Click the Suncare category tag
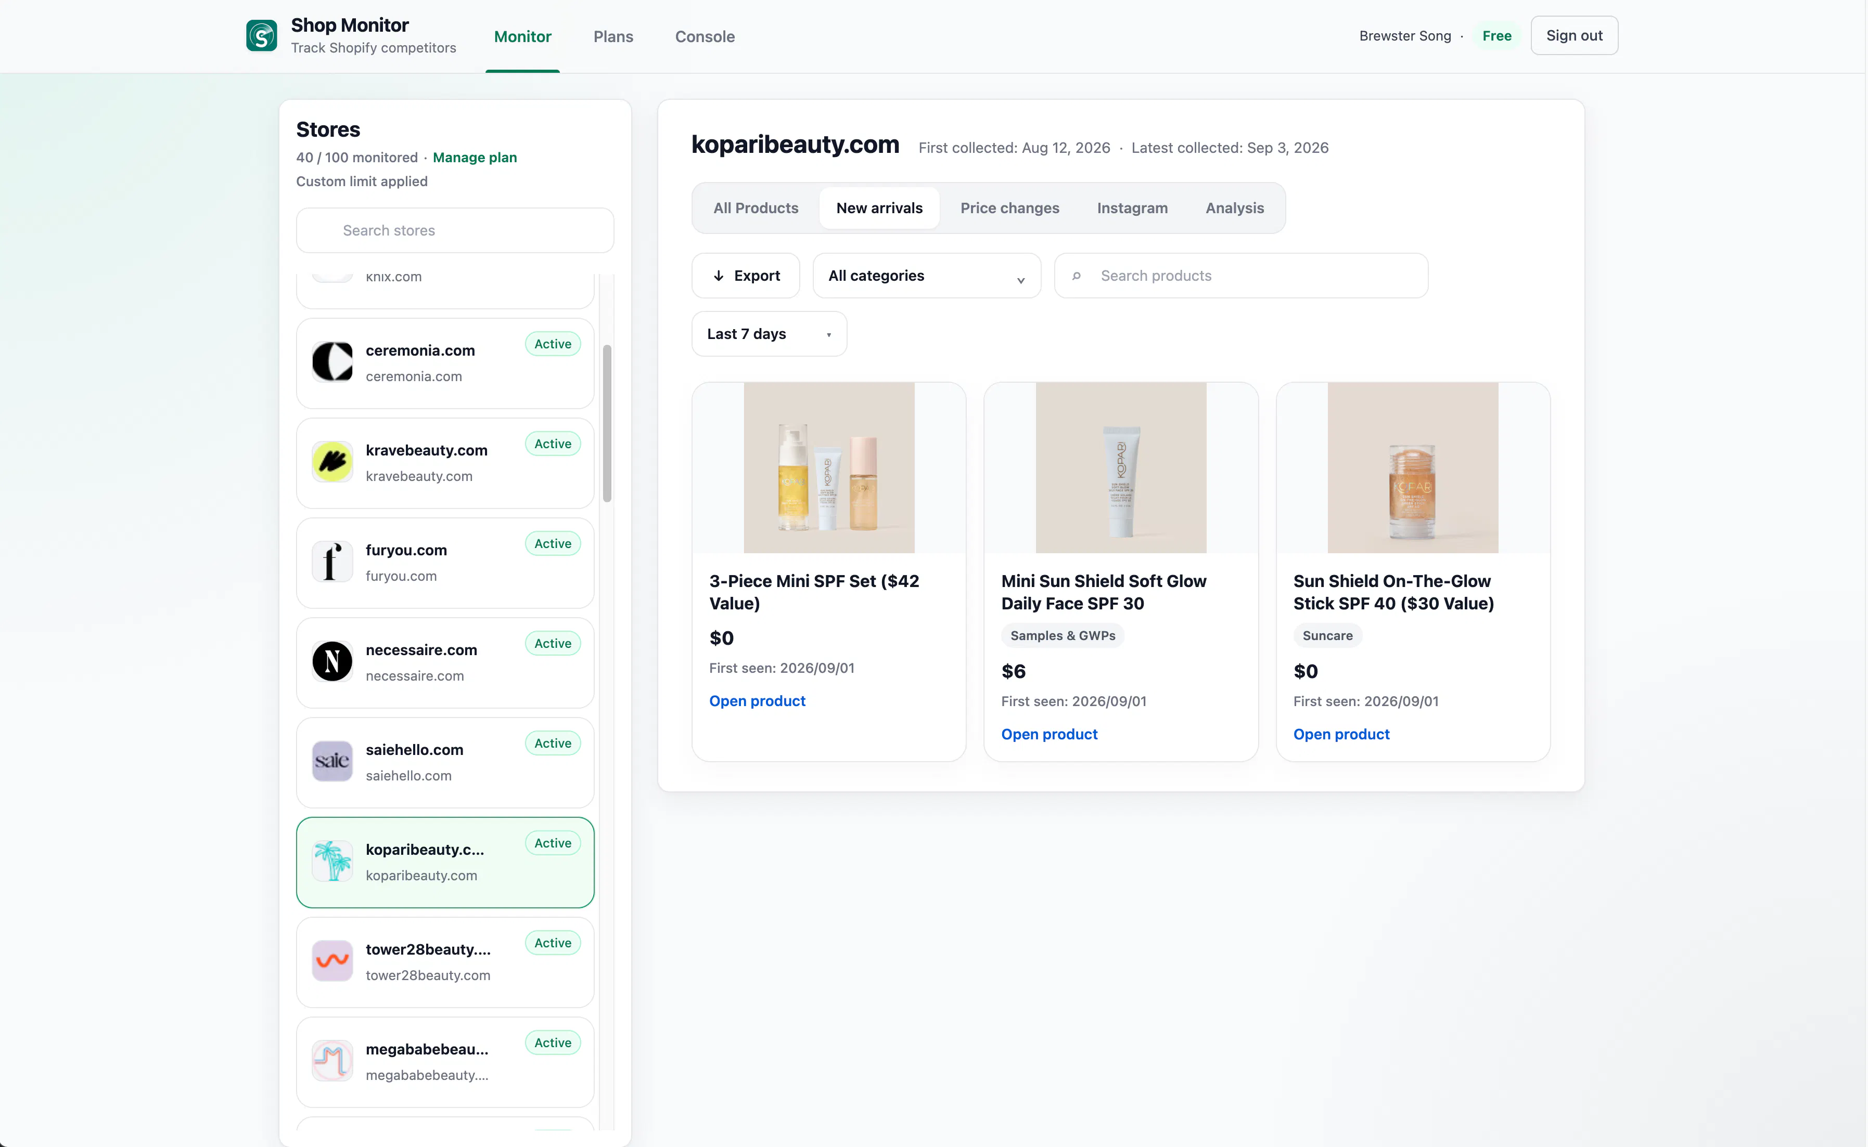 (x=1327, y=636)
